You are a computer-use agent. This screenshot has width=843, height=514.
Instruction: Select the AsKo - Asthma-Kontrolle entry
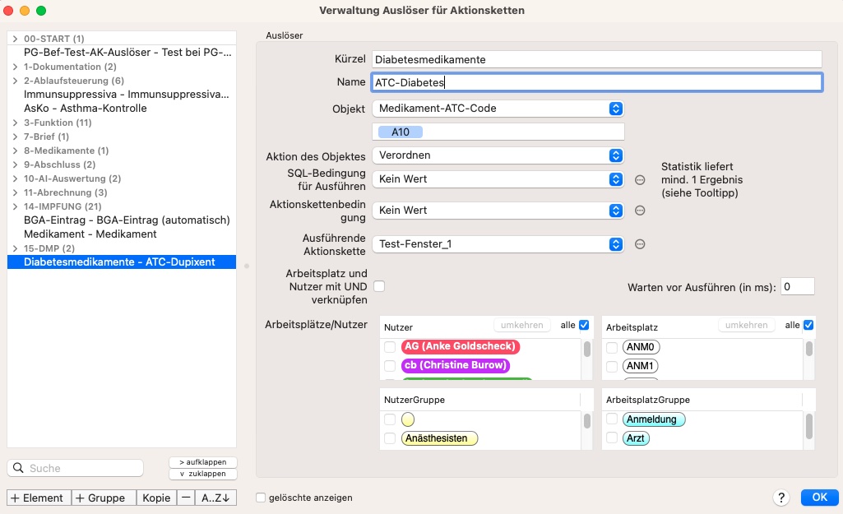pyautogui.click(x=85, y=108)
